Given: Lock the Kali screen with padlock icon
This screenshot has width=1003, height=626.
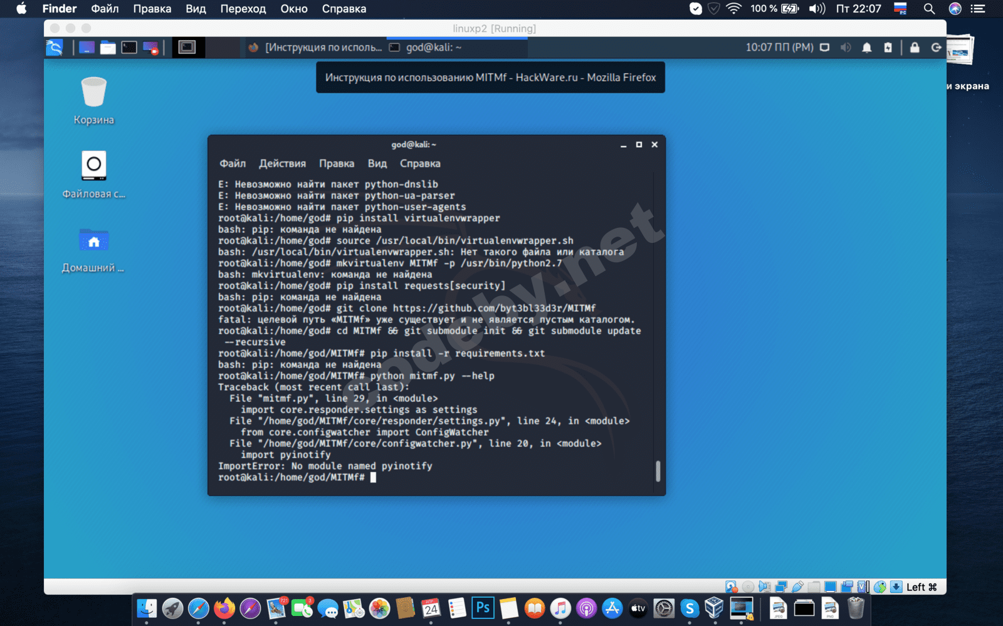Looking at the screenshot, I should 915,48.
